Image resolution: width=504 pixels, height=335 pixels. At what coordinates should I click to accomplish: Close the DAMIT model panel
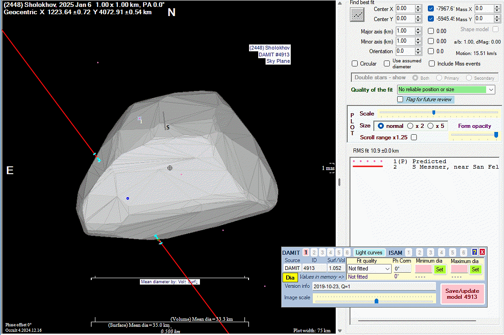point(482,252)
